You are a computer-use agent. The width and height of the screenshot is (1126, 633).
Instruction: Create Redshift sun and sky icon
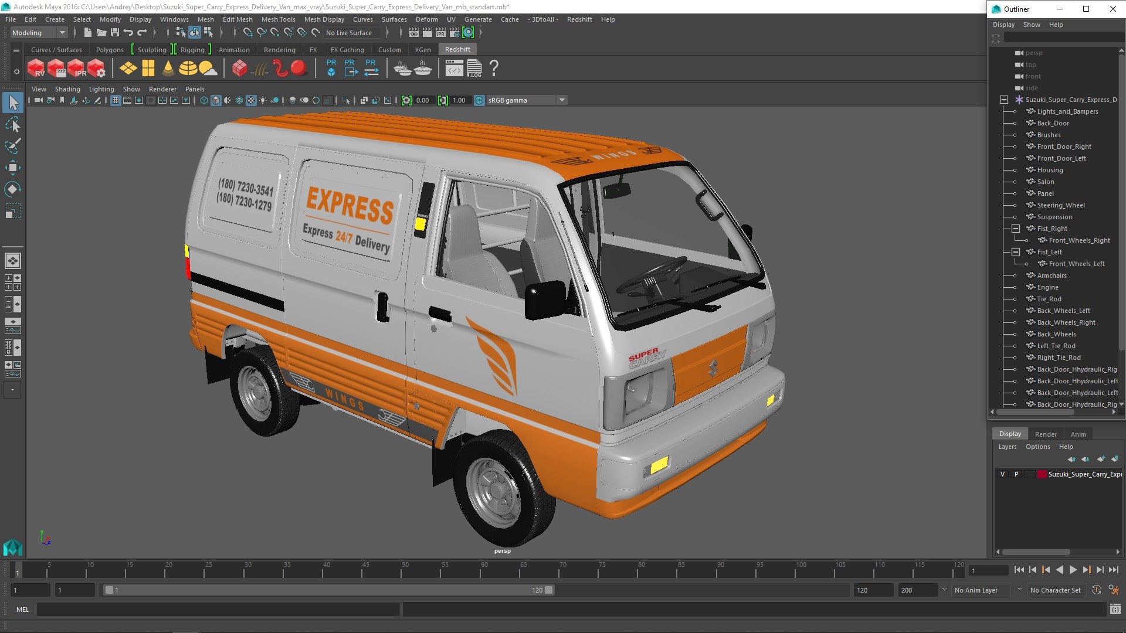tap(208, 69)
